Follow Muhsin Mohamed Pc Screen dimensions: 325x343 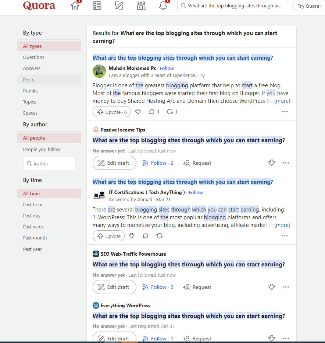click(167, 68)
